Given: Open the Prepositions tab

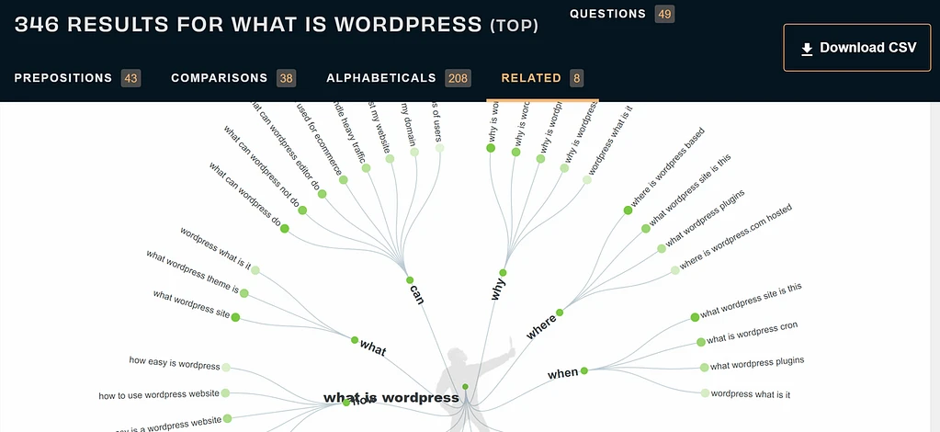Looking at the screenshot, I should click(77, 78).
